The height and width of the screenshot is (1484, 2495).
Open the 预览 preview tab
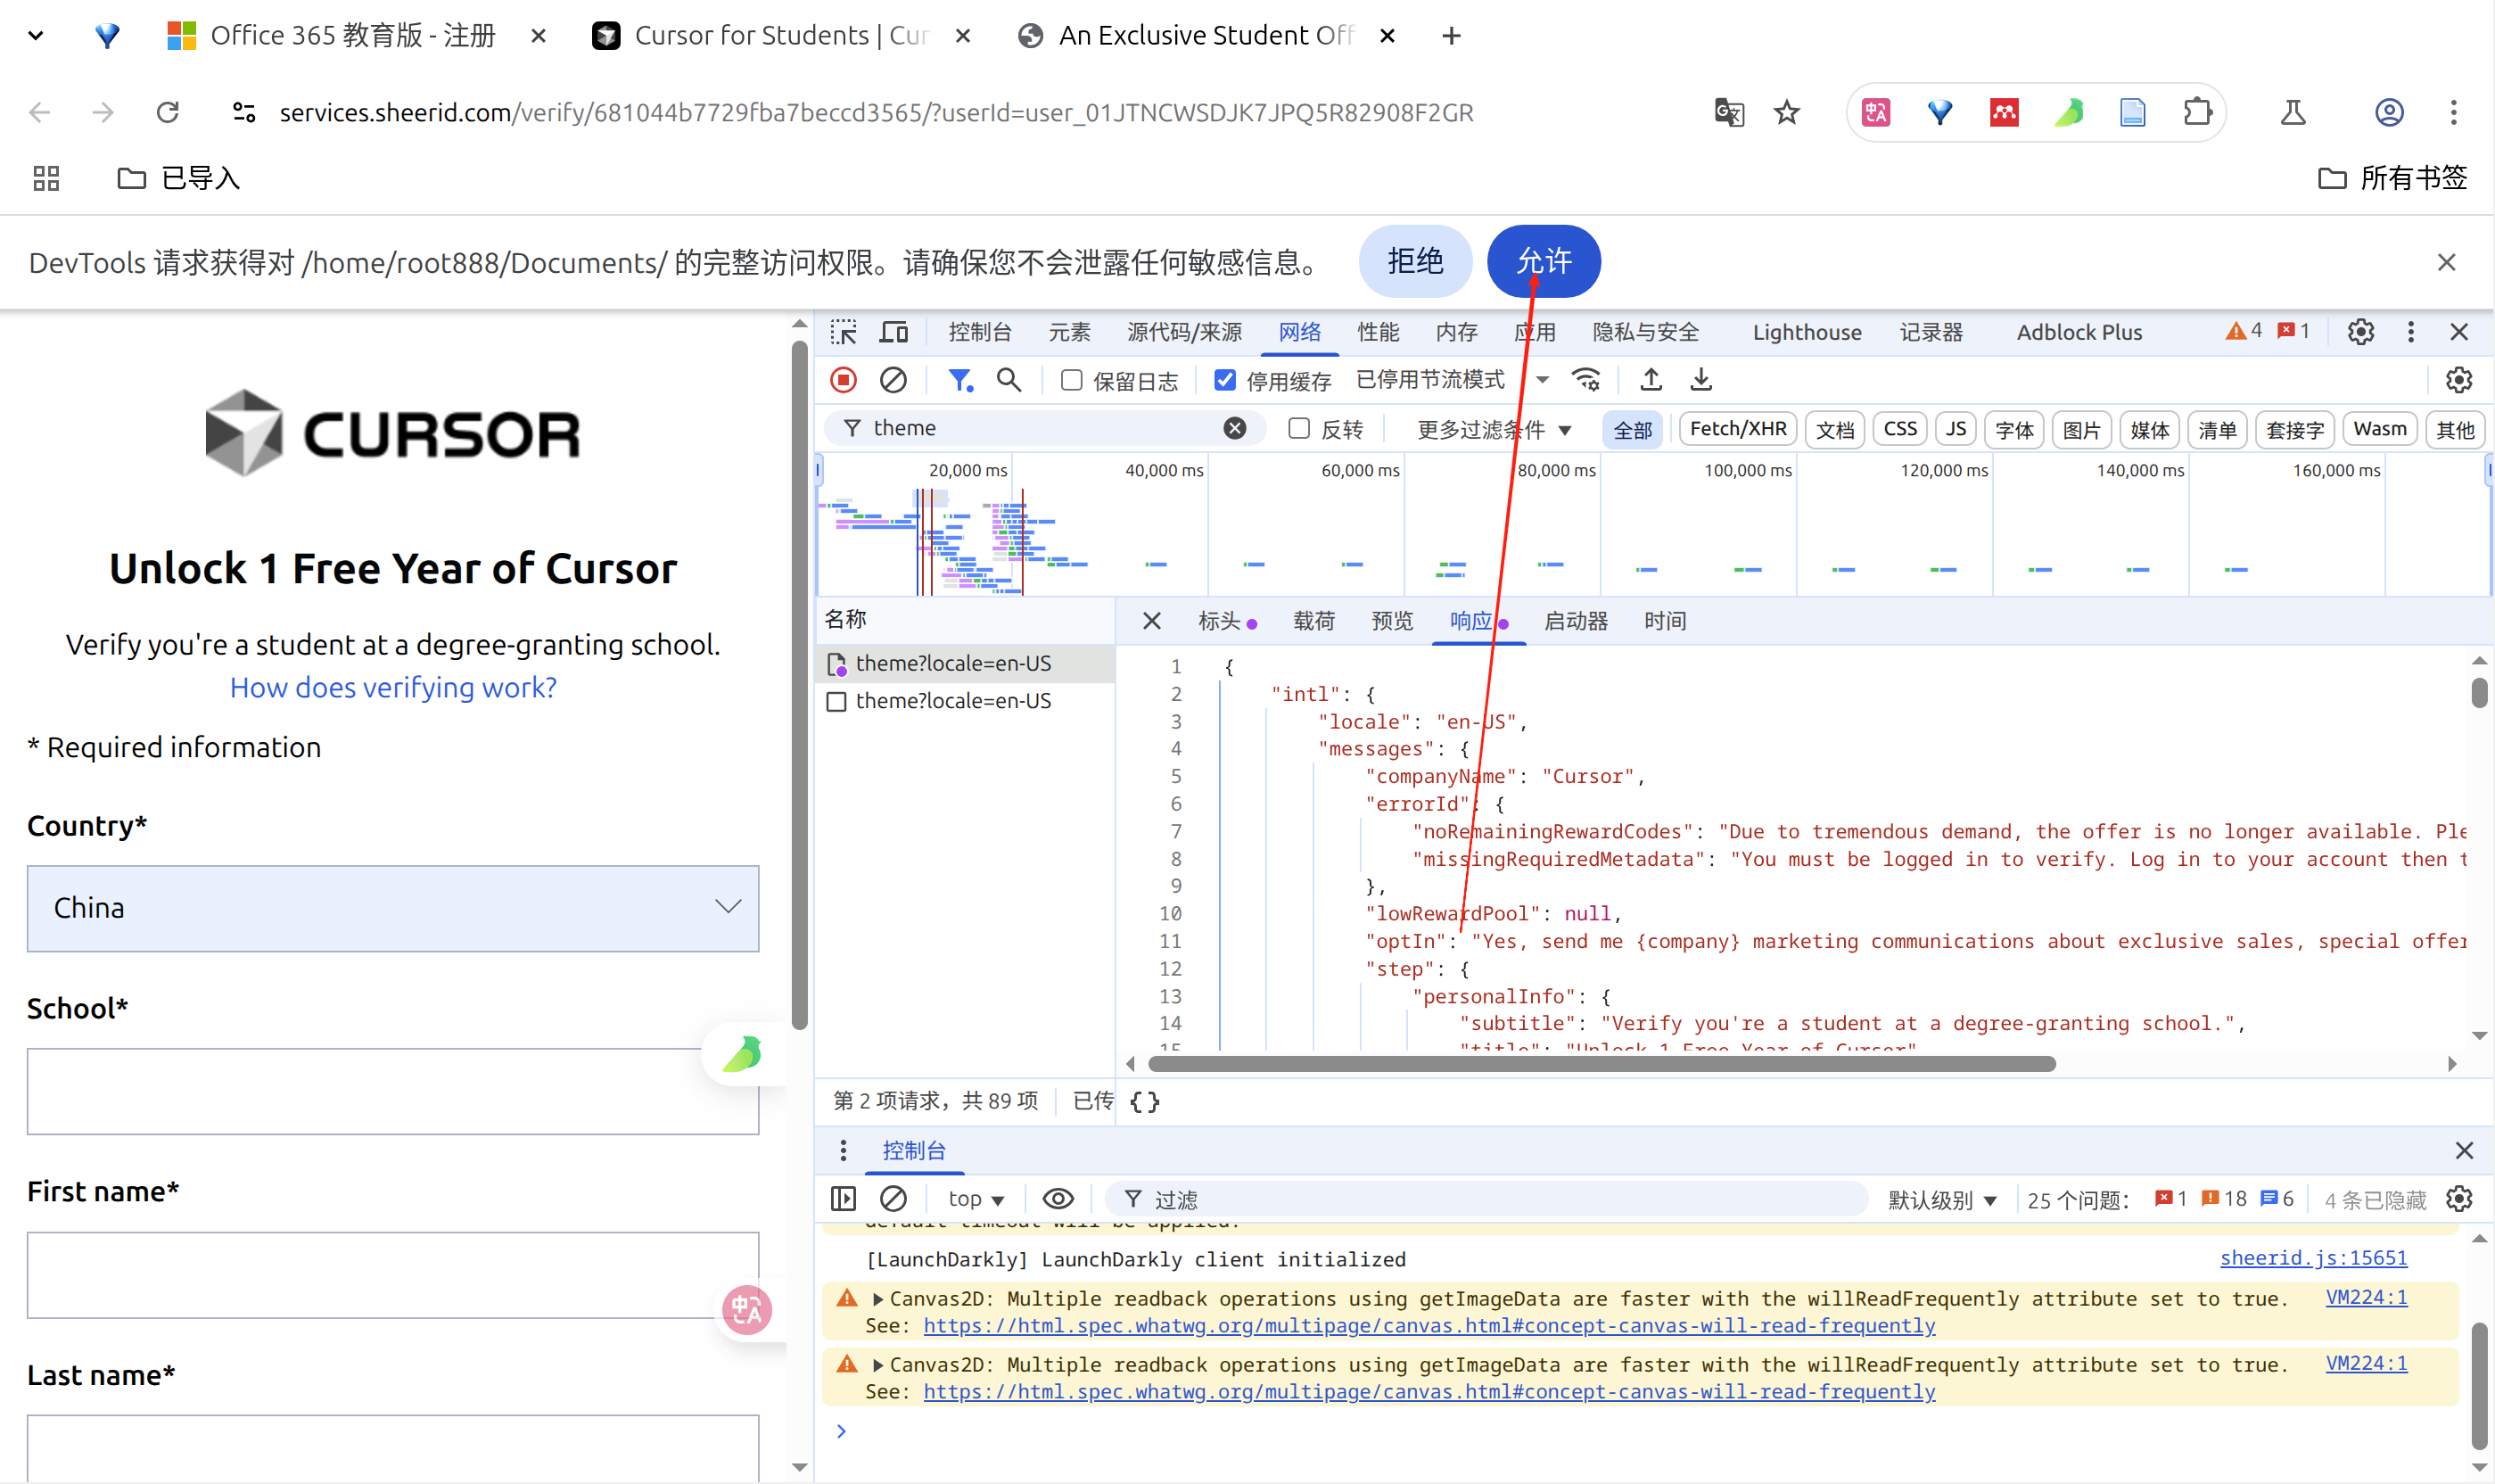tap(1391, 621)
